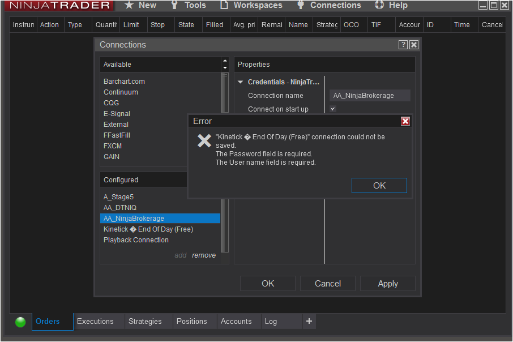Open the Connections menu
Image resolution: width=513 pixels, height=342 pixels.
[x=329, y=5]
